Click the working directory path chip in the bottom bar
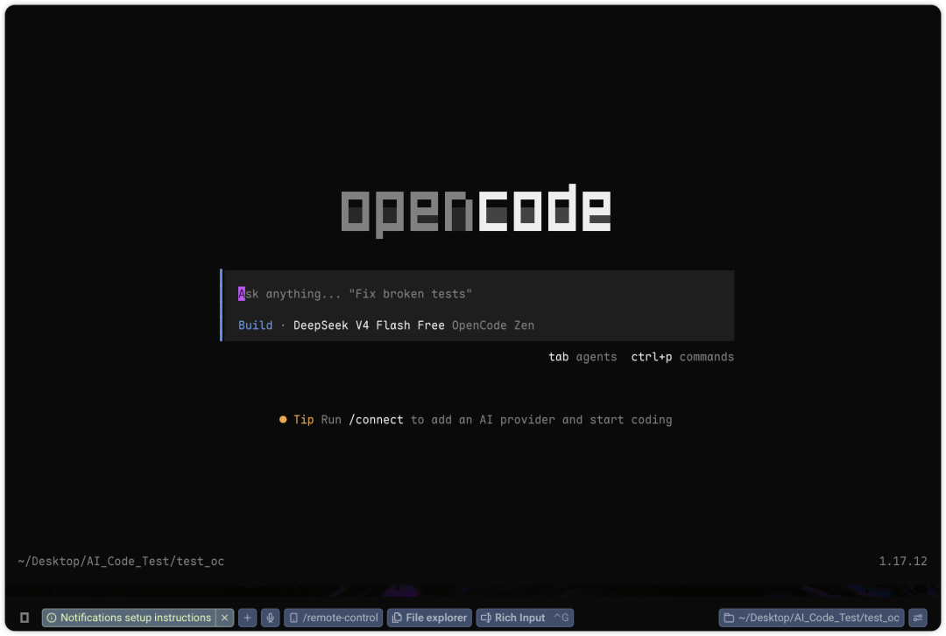 click(811, 618)
